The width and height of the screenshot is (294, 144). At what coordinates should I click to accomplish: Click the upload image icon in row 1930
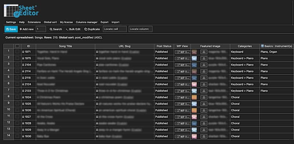204,136
